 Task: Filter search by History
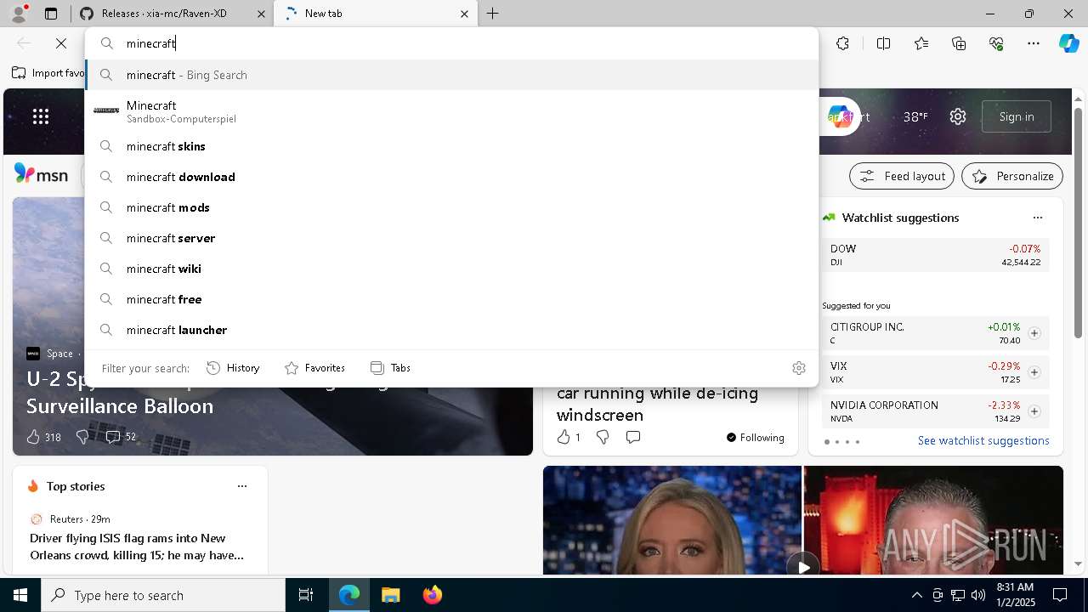[233, 368]
